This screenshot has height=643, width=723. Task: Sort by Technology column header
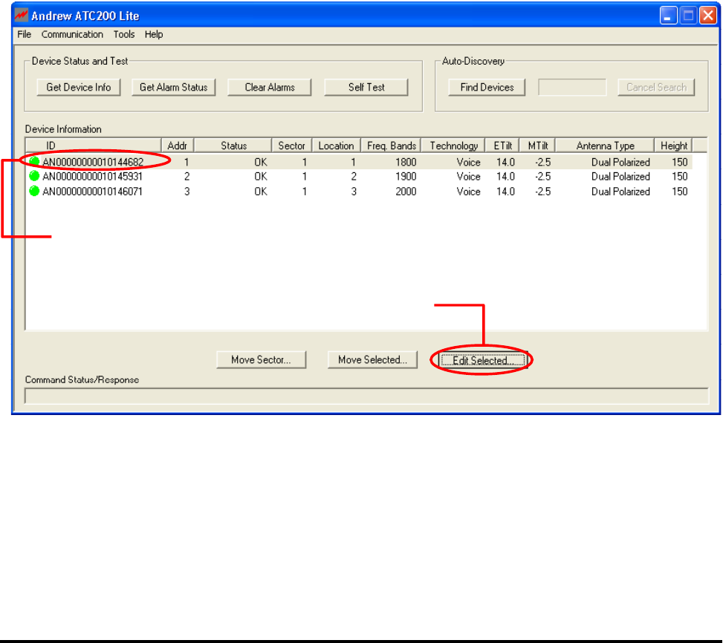pos(454,146)
